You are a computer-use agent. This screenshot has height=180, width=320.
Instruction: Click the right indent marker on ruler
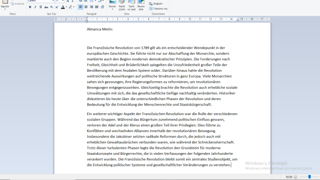click(x=238, y=20)
